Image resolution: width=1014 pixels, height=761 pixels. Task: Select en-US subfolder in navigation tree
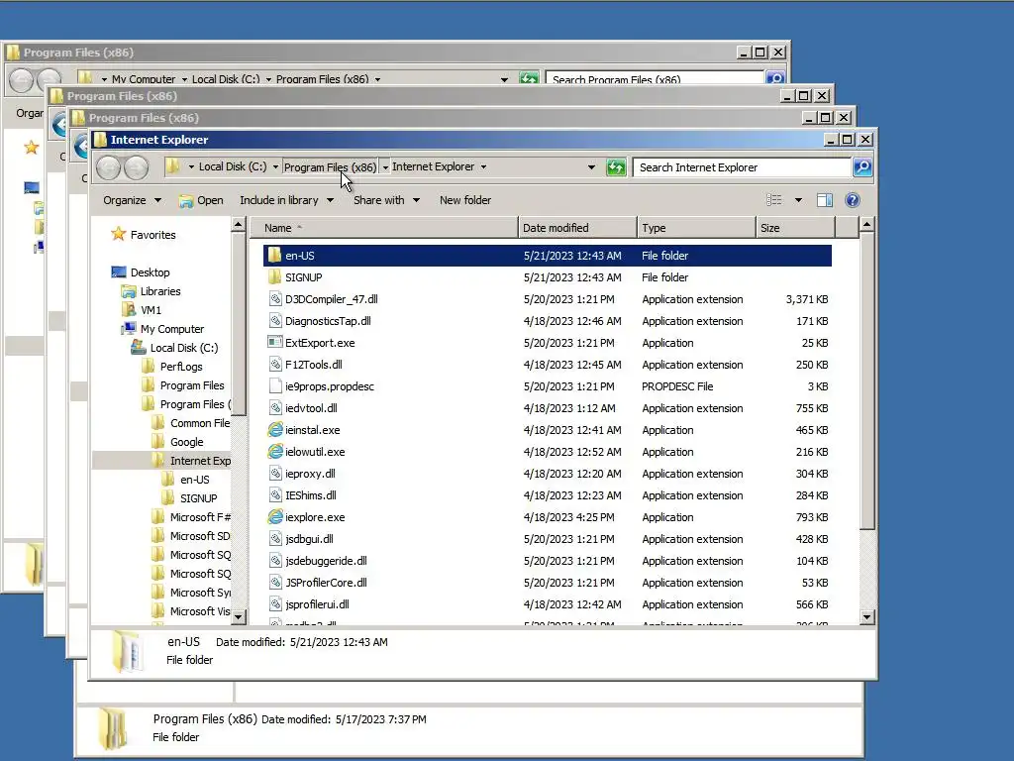195,480
